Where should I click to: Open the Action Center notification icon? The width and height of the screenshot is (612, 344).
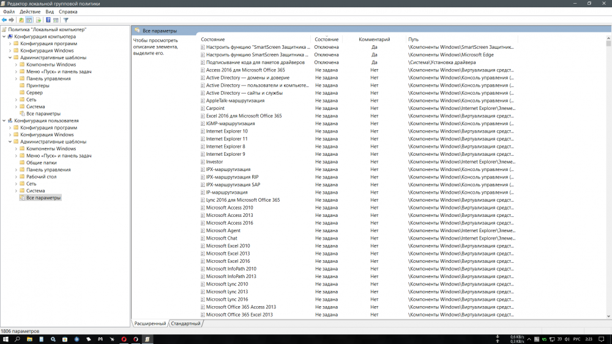[x=602, y=339]
